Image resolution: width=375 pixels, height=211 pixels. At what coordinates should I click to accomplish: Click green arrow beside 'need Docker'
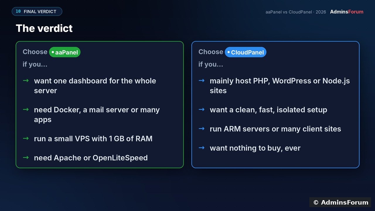(x=26, y=109)
